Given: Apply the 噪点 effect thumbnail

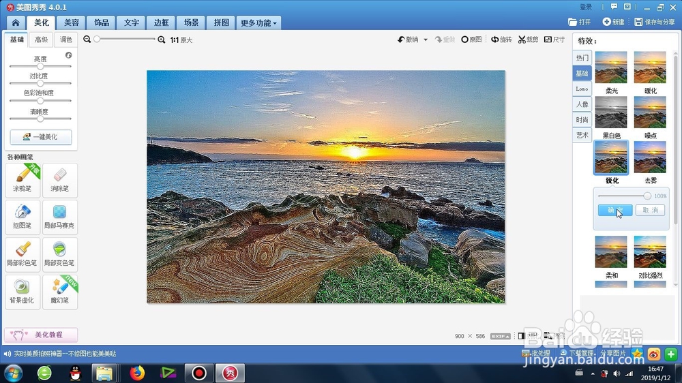Looking at the screenshot, I should pyautogui.click(x=650, y=112).
